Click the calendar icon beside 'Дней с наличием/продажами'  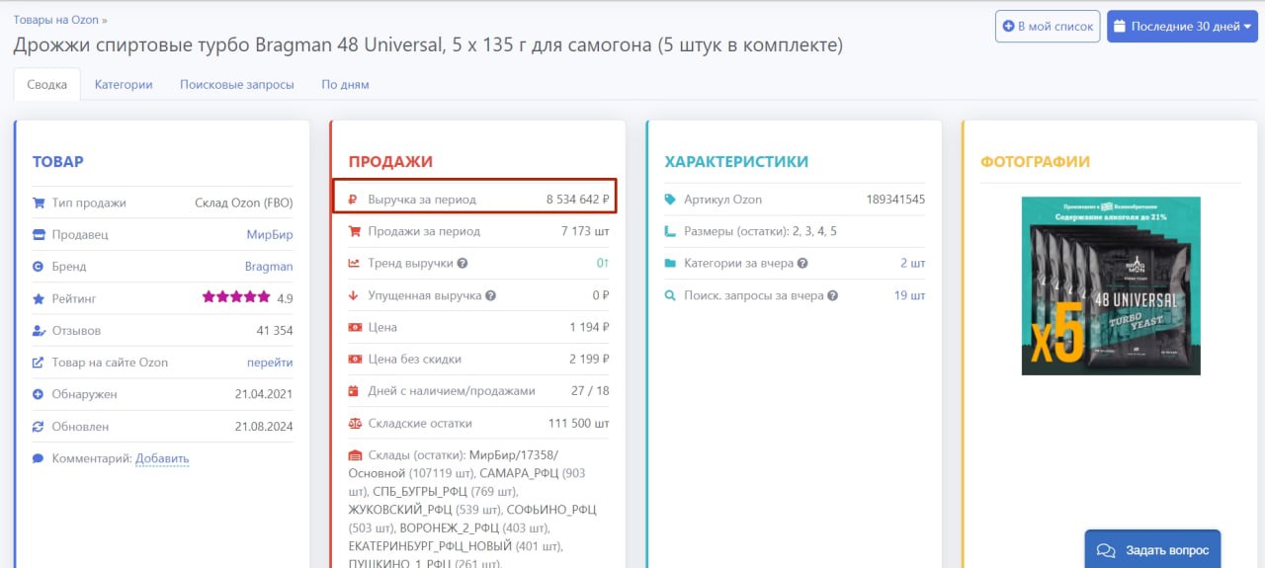(x=354, y=391)
